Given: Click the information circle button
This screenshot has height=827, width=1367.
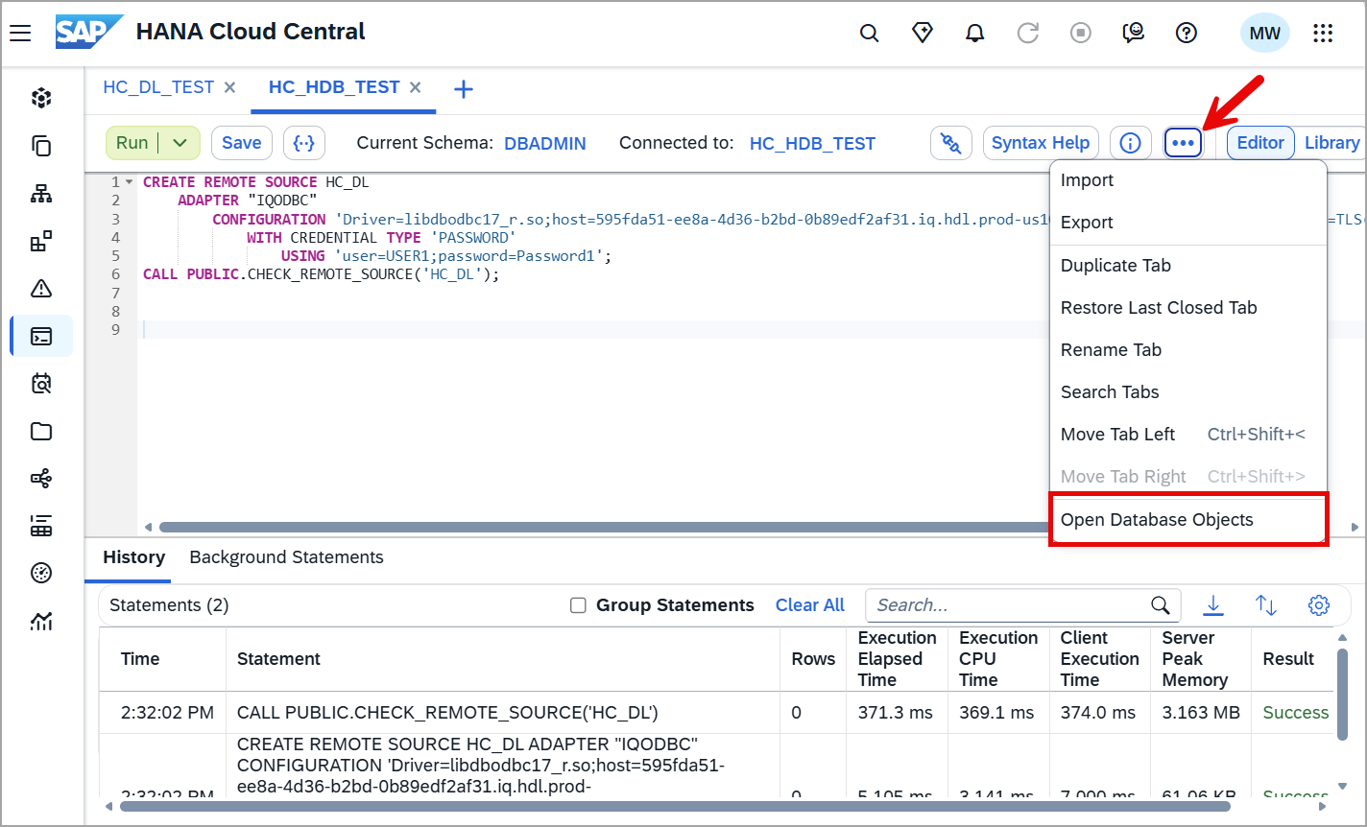Looking at the screenshot, I should point(1131,143).
